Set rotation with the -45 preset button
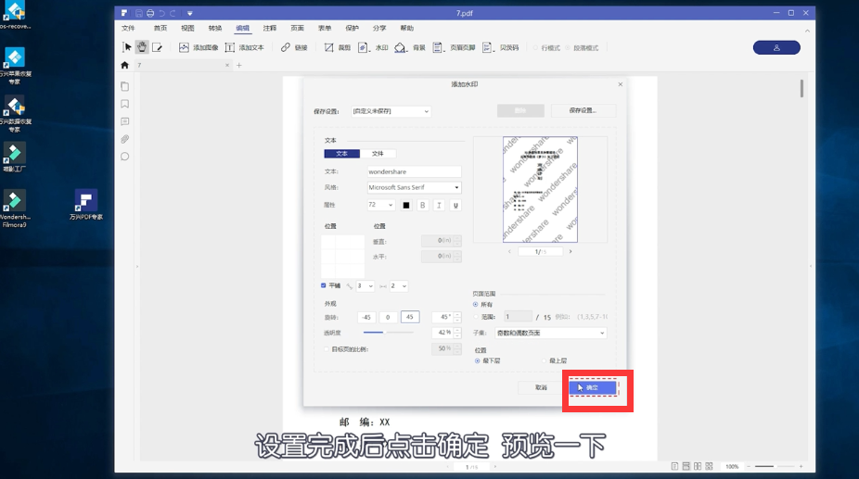Image resolution: width=859 pixels, height=479 pixels. (x=366, y=317)
